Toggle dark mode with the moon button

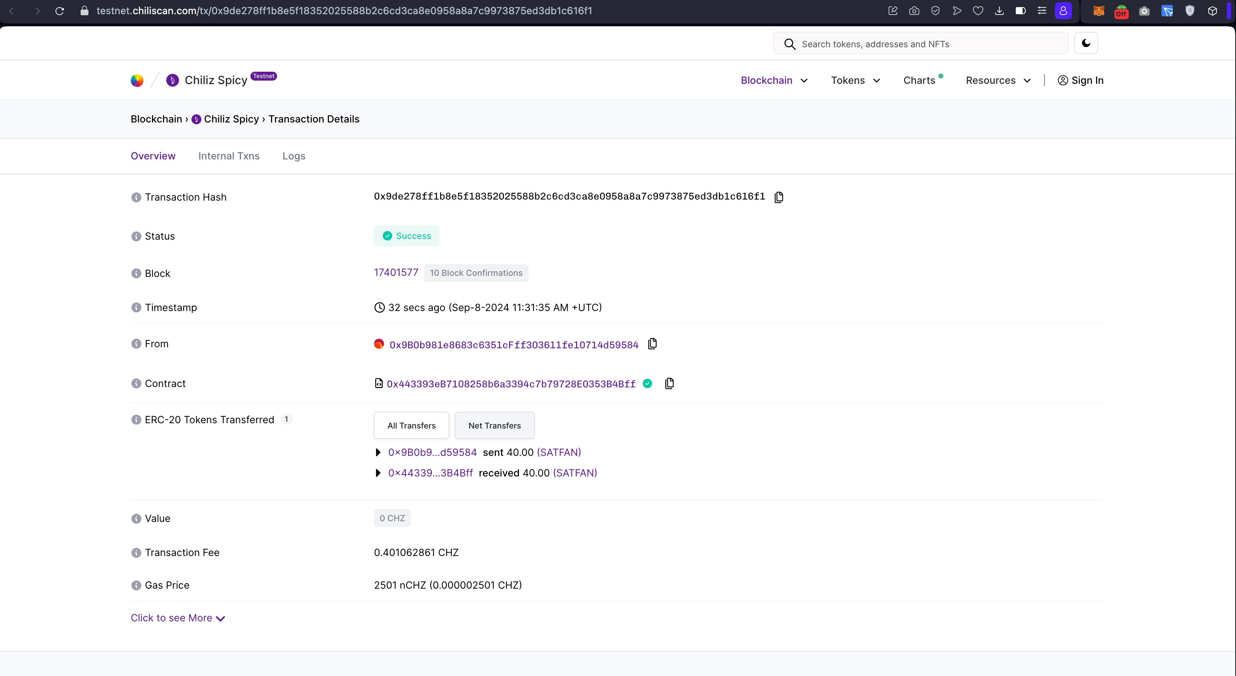click(x=1086, y=43)
